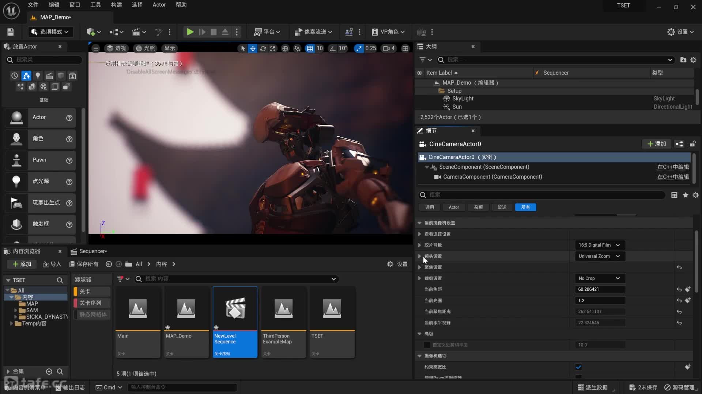Switch to the Sequencer tab

89,251
